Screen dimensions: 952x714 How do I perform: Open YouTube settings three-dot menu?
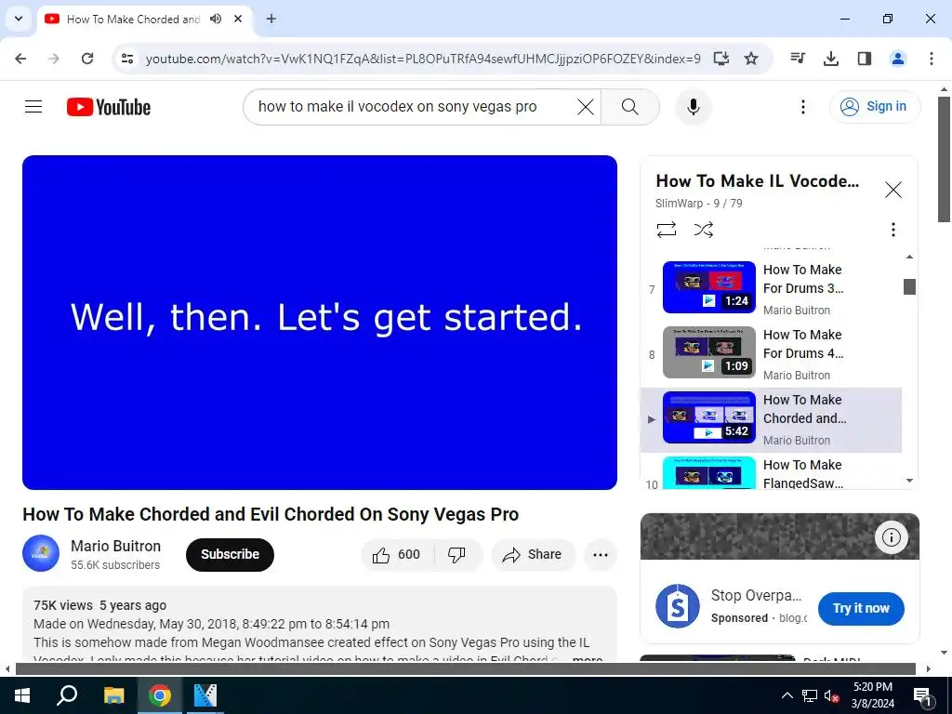pos(802,107)
